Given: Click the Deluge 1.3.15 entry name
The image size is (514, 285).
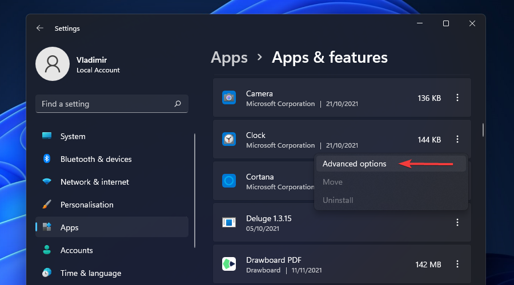Looking at the screenshot, I should click(269, 218).
